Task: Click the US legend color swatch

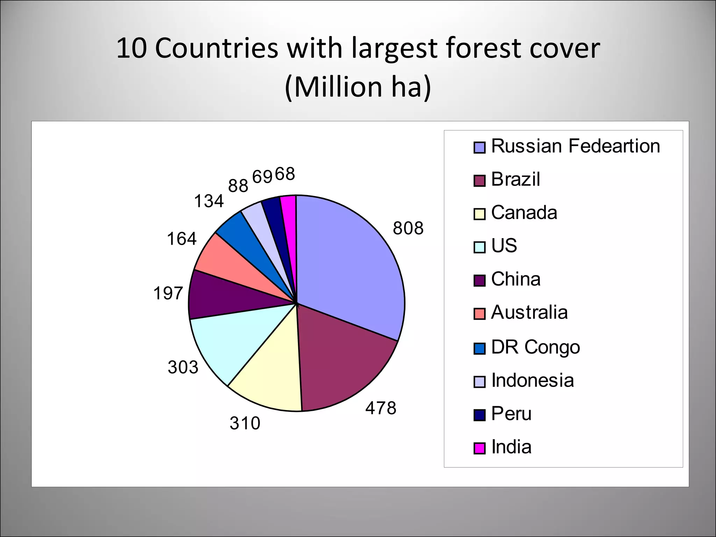Action: click(479, 247)
